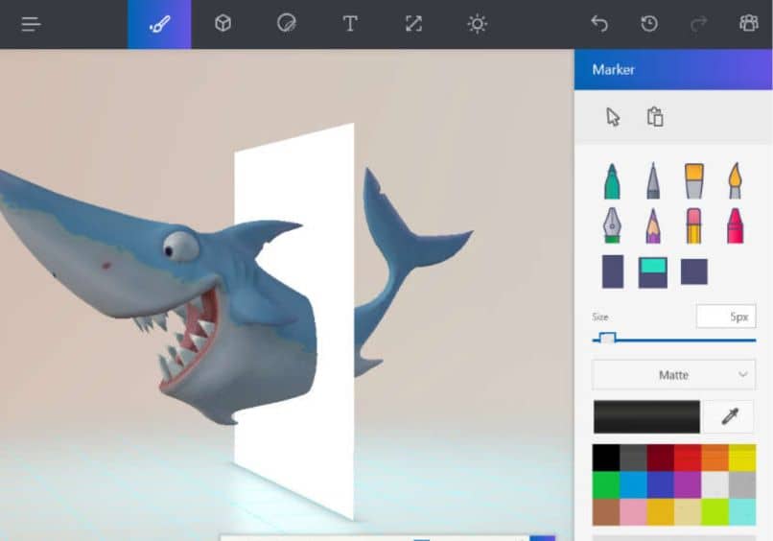
Task: Open the Stickers tab
Action: 287,24
